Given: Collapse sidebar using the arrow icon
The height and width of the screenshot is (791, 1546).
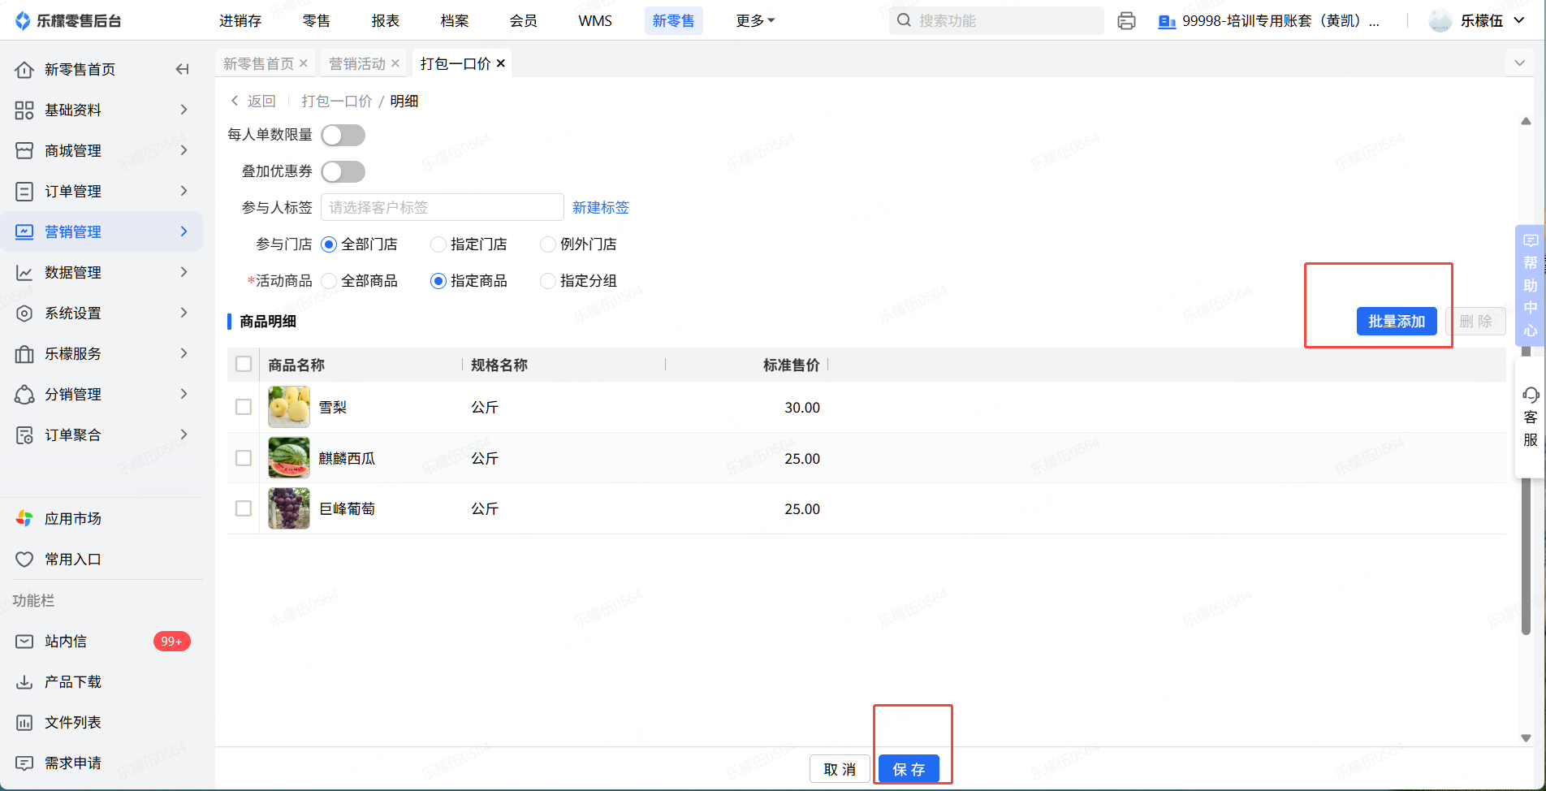Looking at the screenshot, I should (183, 70).
